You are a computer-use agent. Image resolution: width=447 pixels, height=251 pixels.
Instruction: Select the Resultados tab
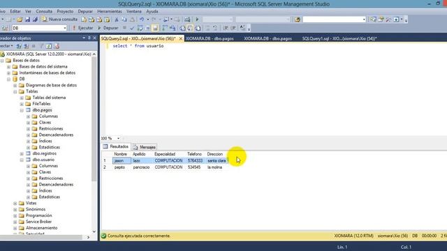(116, 146)
